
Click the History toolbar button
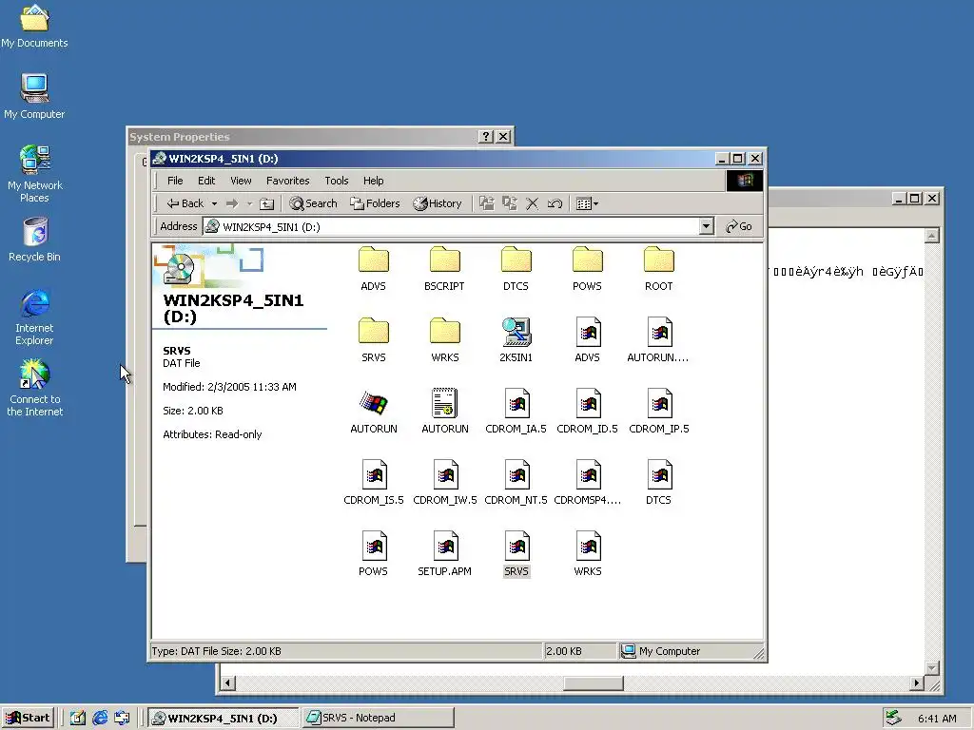[438, 203]
